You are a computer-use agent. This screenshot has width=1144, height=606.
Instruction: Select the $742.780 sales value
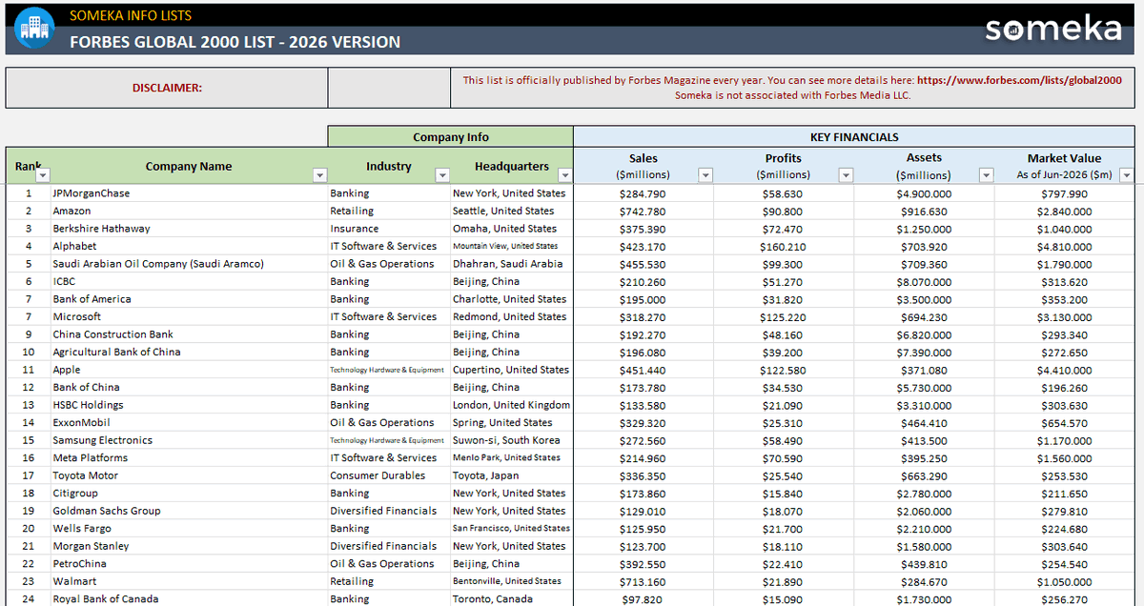643,211
